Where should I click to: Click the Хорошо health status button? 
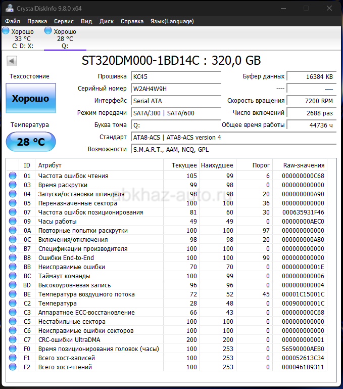click(x=30, y=99)
